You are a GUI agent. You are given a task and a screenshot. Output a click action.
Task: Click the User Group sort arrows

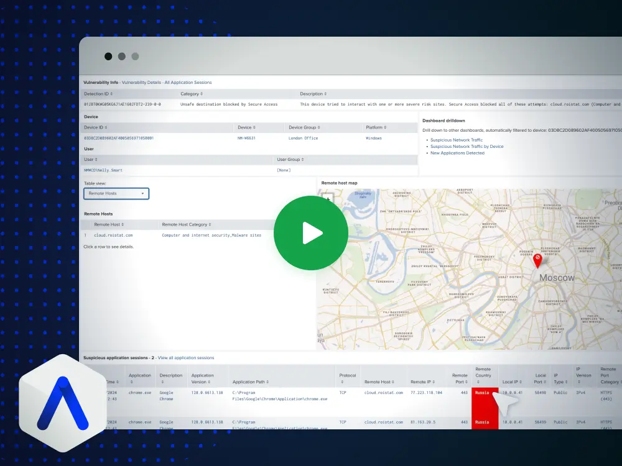pos(303,160)
